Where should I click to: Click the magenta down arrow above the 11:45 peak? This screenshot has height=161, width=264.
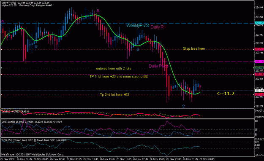pos(98,11)
